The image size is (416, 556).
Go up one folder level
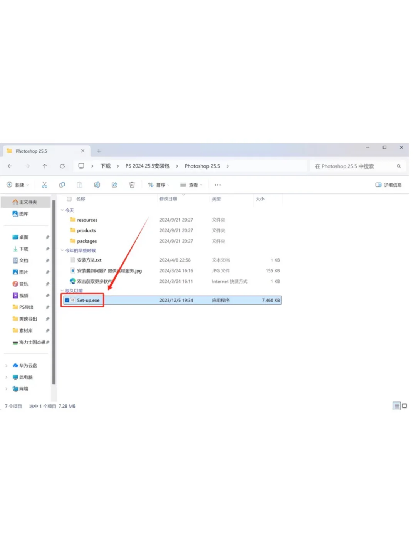tap(45, 166)
